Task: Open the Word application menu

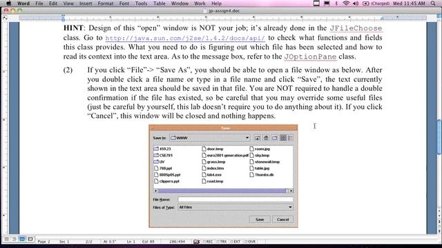Action: point(23,3)
